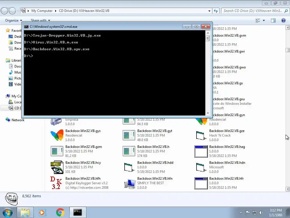Expand the My Computer breadcrumb arrow
The height and width of the screenshot is (218, 290).
pos(56,11)
